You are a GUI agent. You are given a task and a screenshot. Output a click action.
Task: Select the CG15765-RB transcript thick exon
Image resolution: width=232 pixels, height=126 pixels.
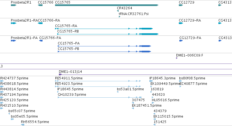click(150, 34)
